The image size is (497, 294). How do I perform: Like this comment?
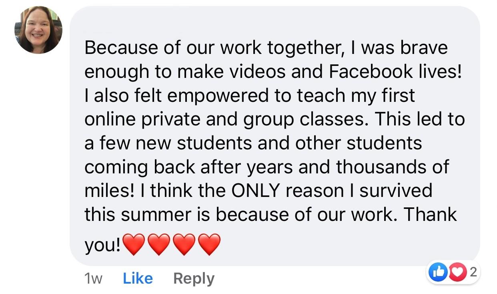[138, 278]
